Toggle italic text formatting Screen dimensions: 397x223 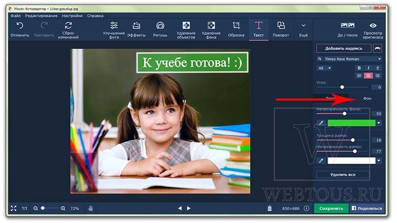pyautogui.click(x=368, y=68)
